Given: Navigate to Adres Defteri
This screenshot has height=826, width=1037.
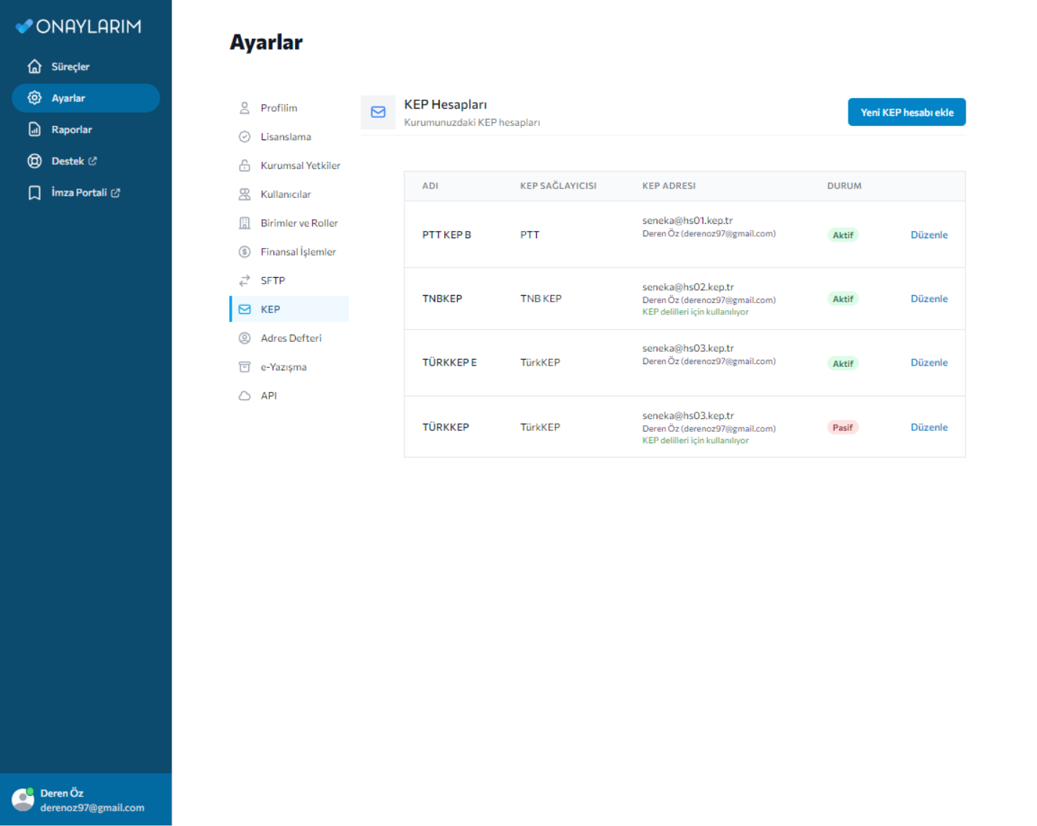Looking at the screenshot, I should pyautogui.click(x=291, y=338).
